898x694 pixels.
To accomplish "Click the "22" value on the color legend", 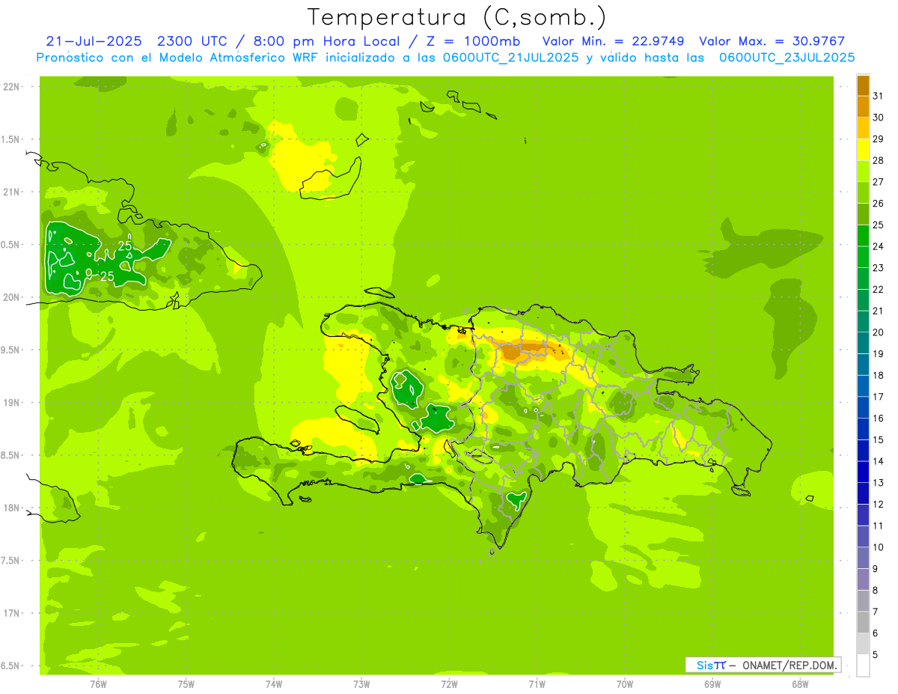I will (879, 289).
